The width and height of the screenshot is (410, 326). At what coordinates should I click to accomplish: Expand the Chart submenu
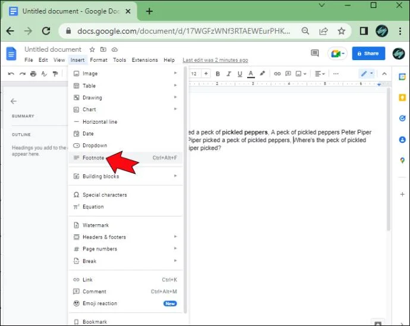tap(125, 109)
